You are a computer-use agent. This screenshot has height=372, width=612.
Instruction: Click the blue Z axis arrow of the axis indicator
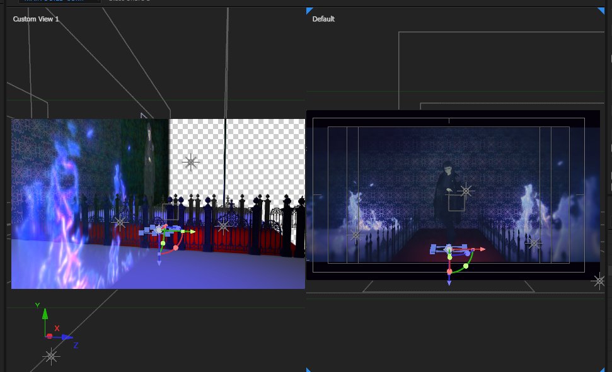(x=67, y=337)
